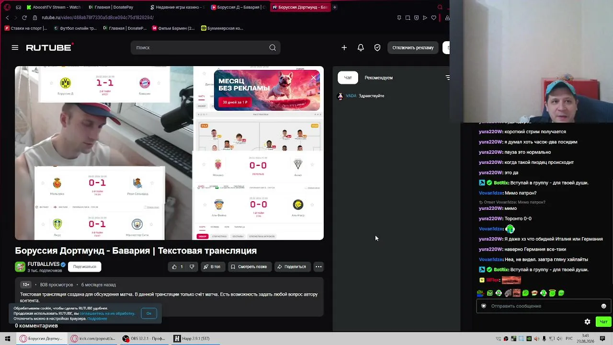The width and height of the screenshot is (613, 345).
Task: Select the 'Чат' tab on RUTUBE
Action: click(x=348, y=78)
